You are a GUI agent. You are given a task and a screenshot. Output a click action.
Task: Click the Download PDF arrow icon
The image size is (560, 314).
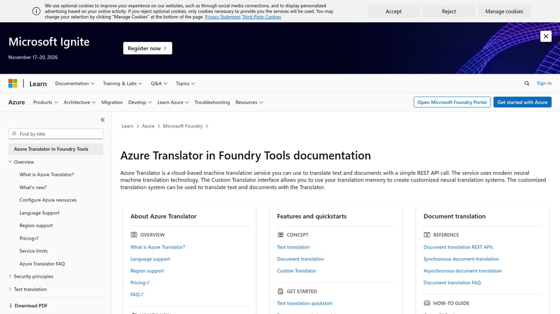point(11,306)
